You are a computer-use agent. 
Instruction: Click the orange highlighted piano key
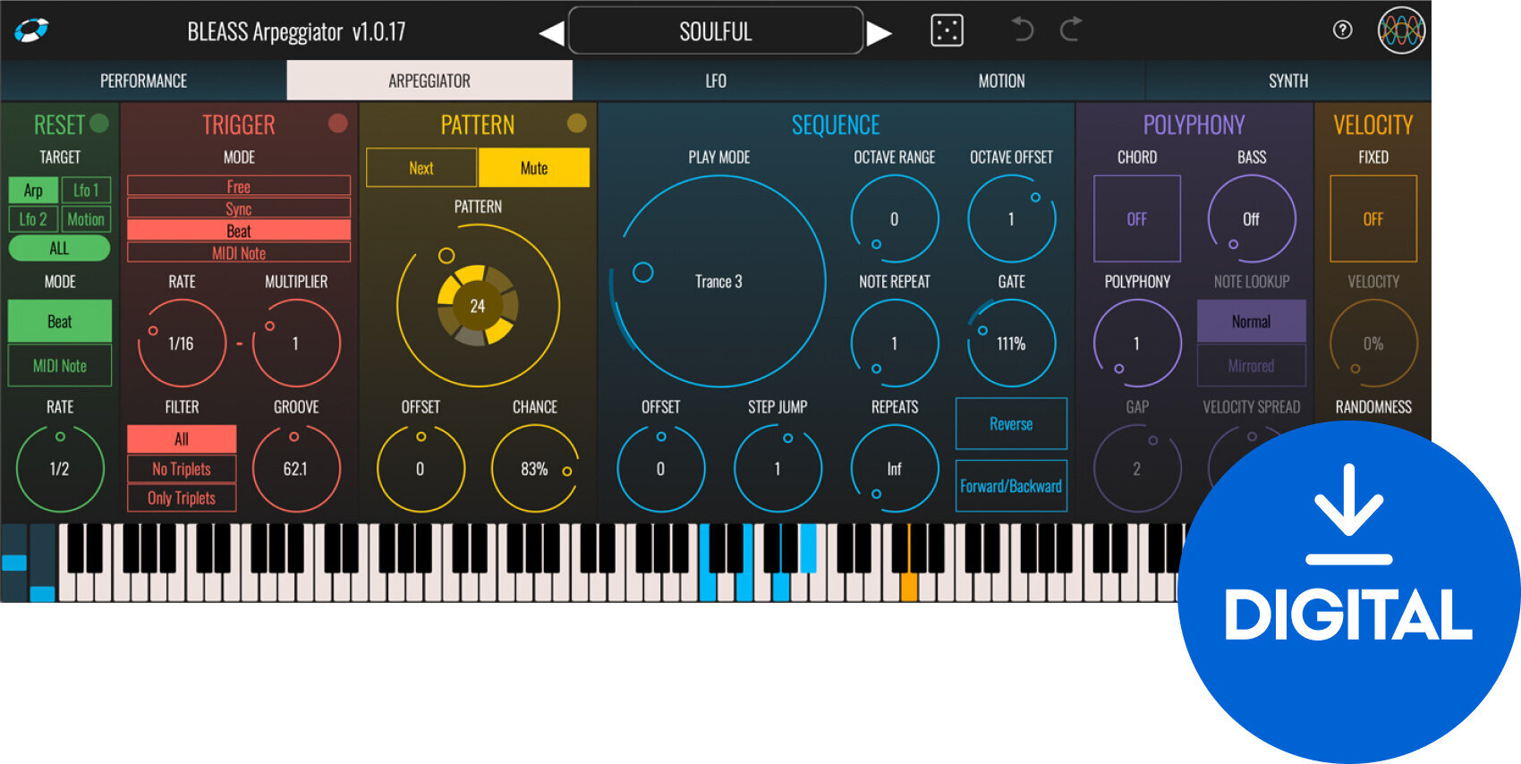[x=909, y=586]
